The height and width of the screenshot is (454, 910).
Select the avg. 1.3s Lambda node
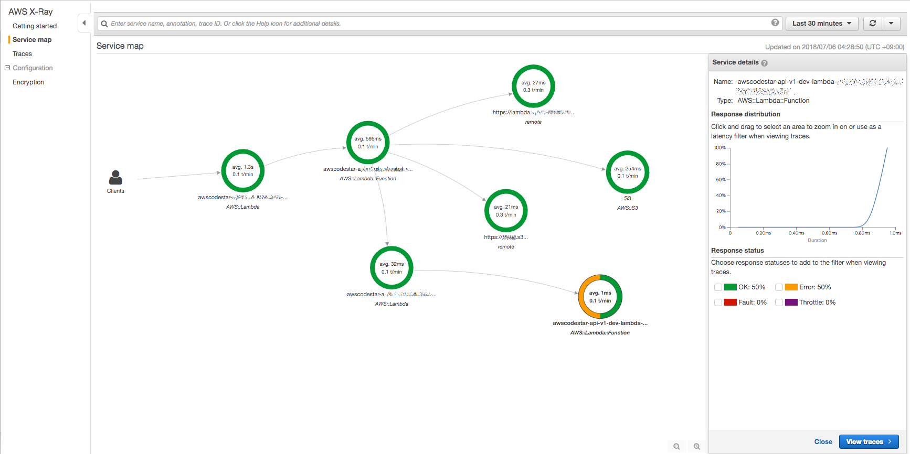pos(242,171)
